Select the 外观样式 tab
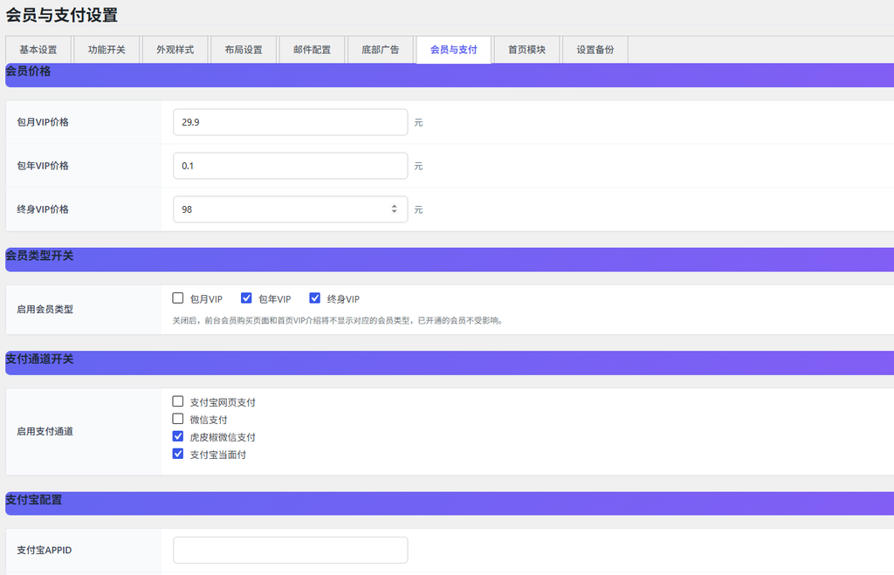This screenshot has height=575, width=894. click(x=175, y=50)
